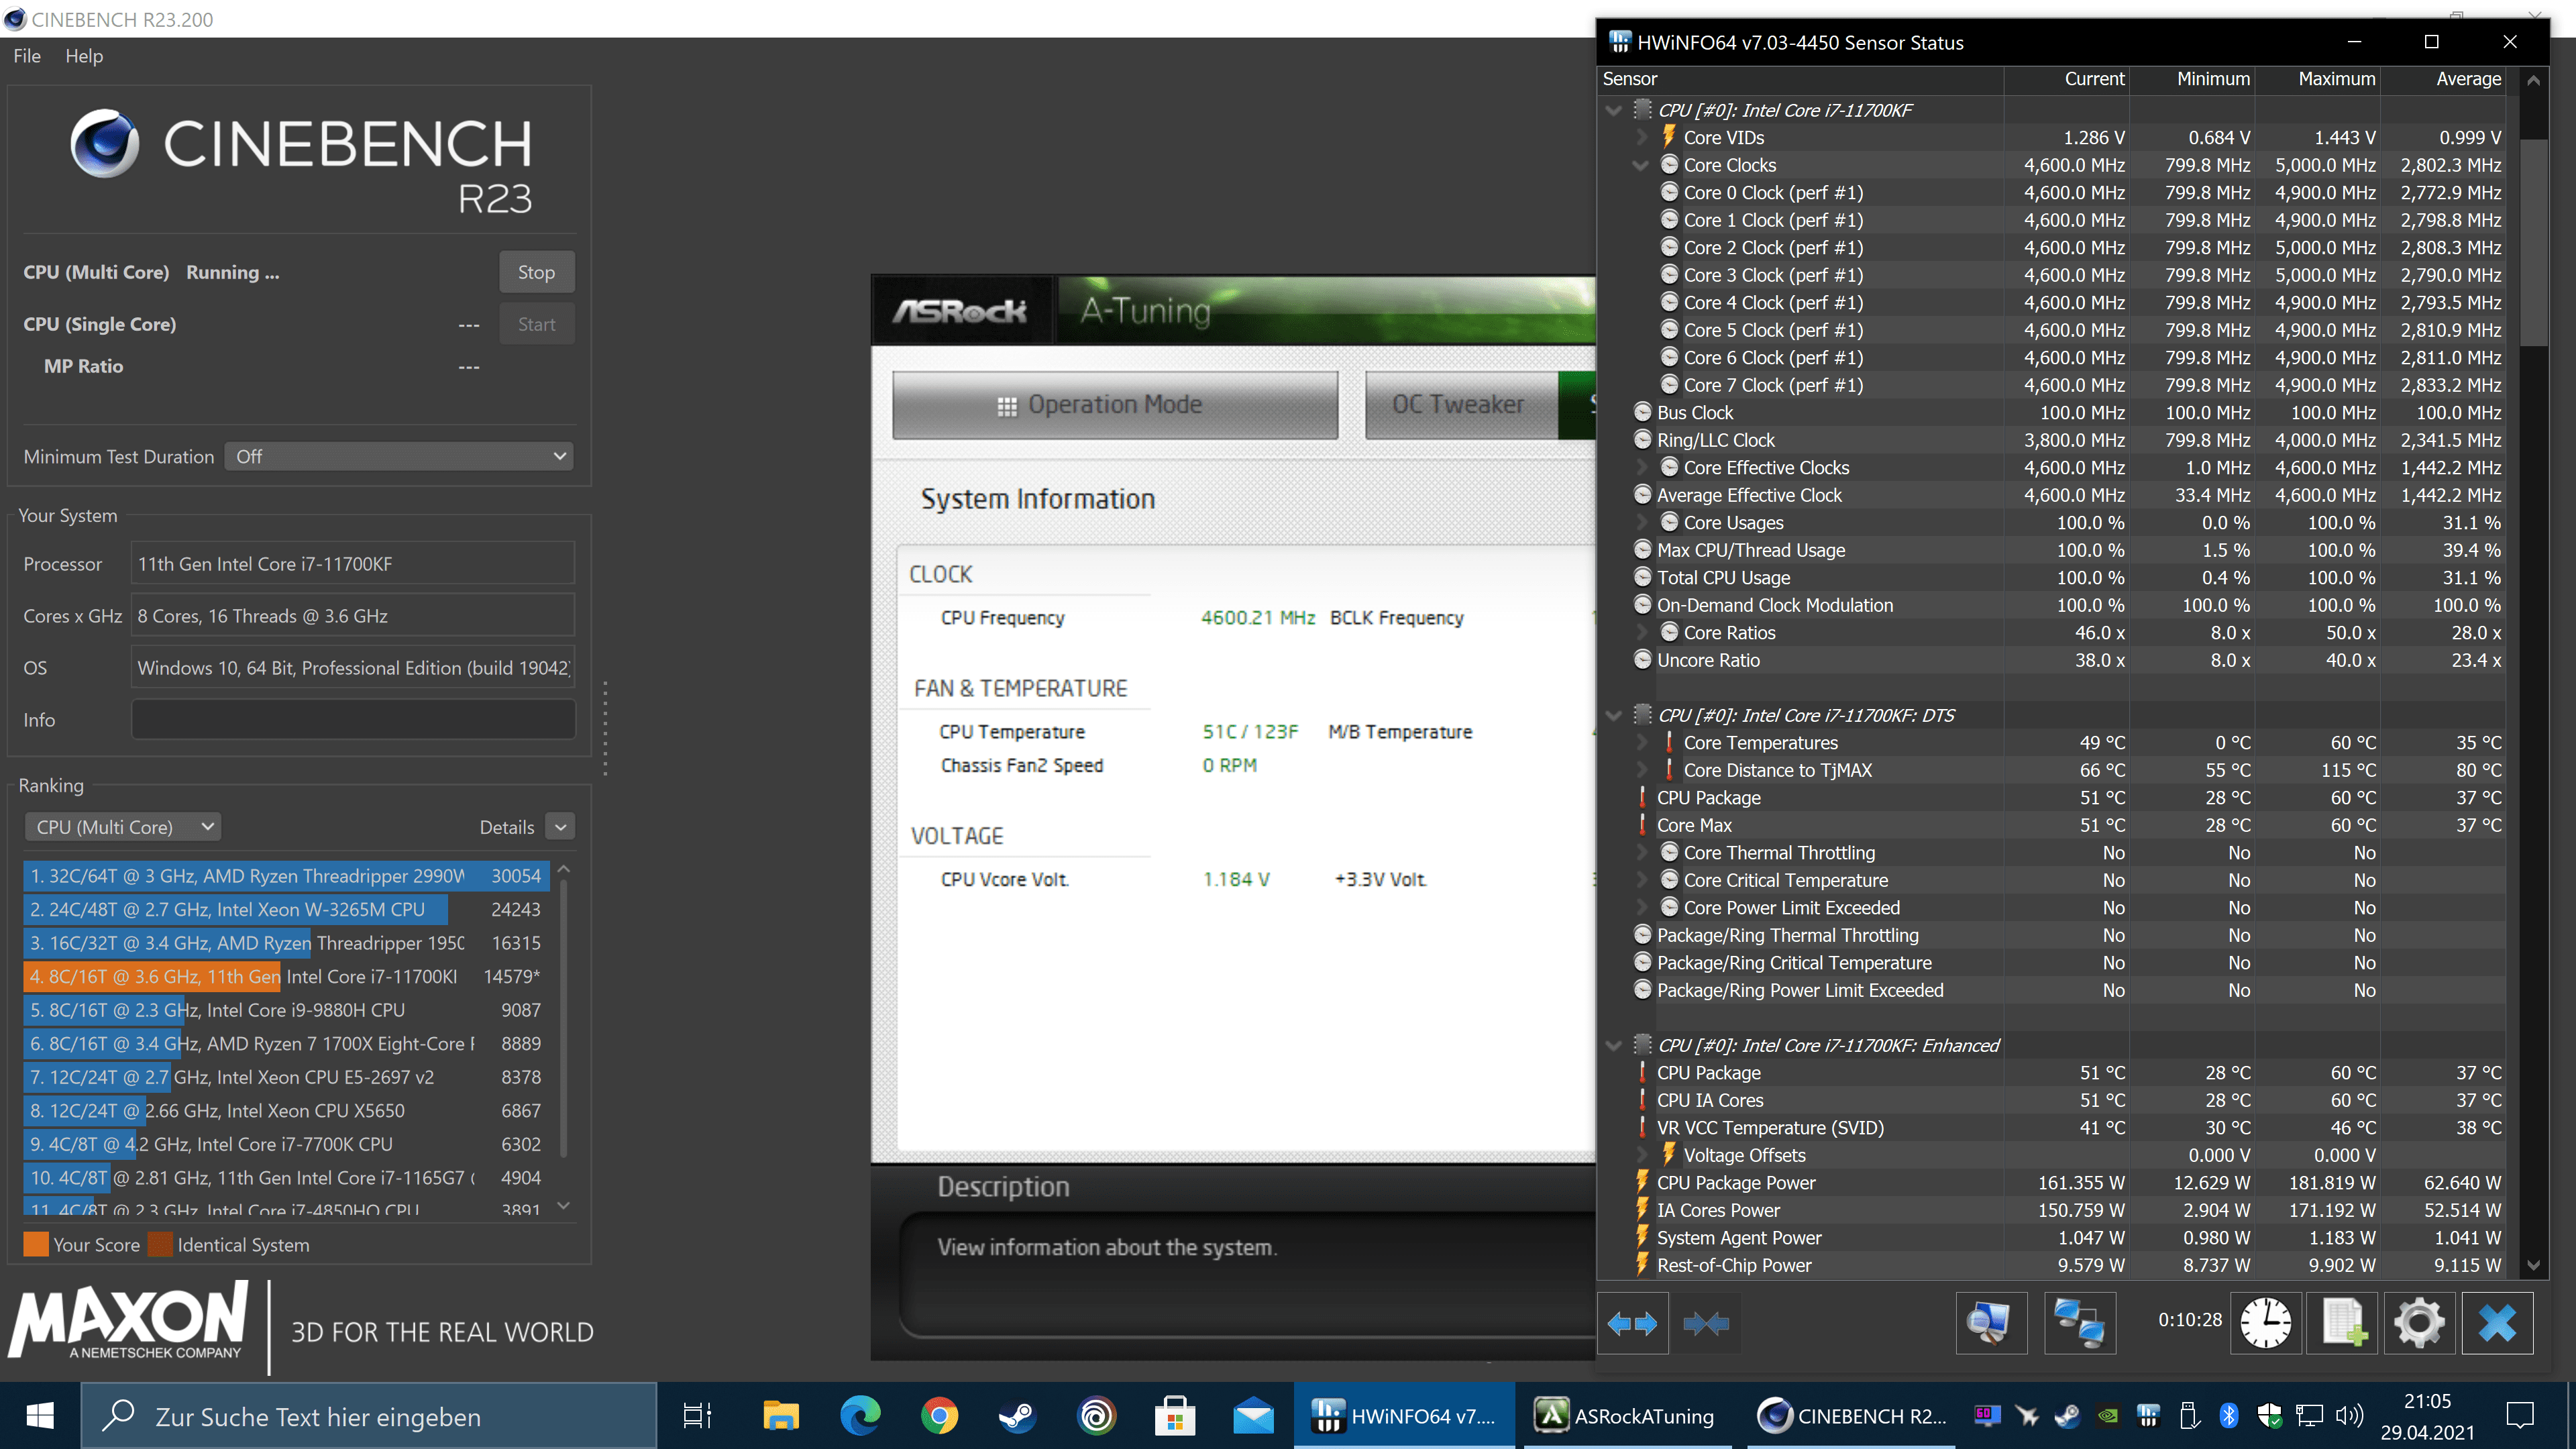Open Task View in taskbar
The height and width of the screenshot is (1449, 2576).
point(697,1416)
